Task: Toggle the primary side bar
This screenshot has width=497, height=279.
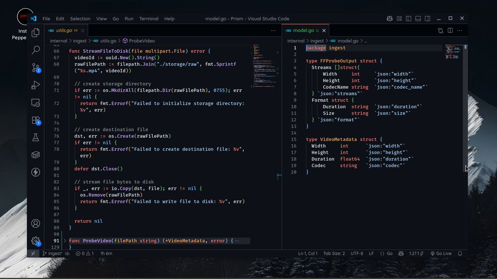Action: point(409,19)
